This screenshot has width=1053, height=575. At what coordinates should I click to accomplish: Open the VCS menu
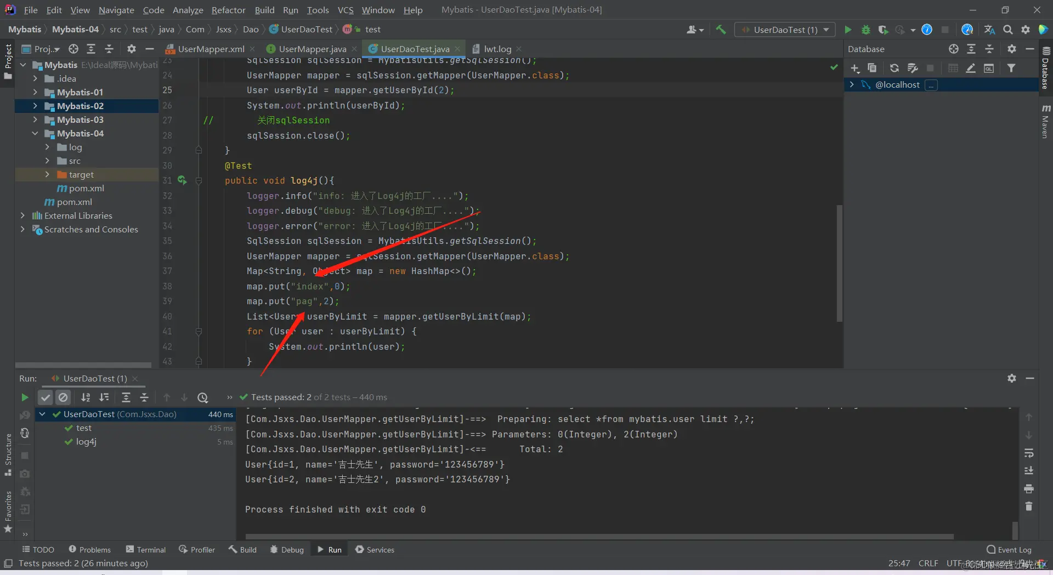click(346, 10)
